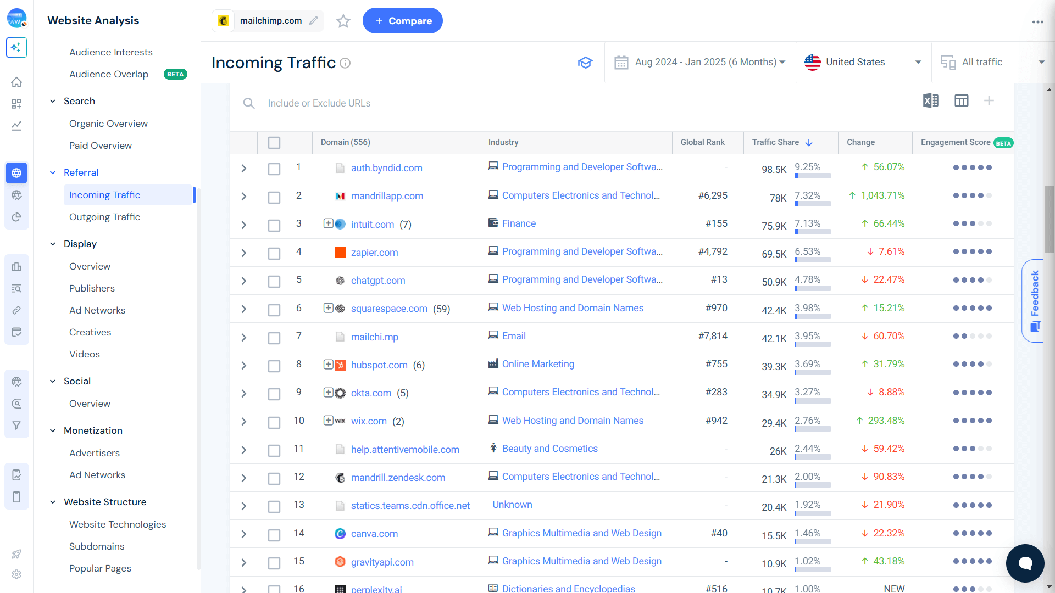
Task: Add a new metric column with plus icon
Action: pyautogui.click(x=990, y=100)
